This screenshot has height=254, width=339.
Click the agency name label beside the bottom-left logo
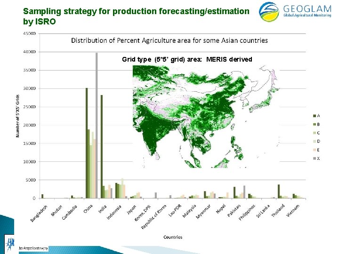33,248
